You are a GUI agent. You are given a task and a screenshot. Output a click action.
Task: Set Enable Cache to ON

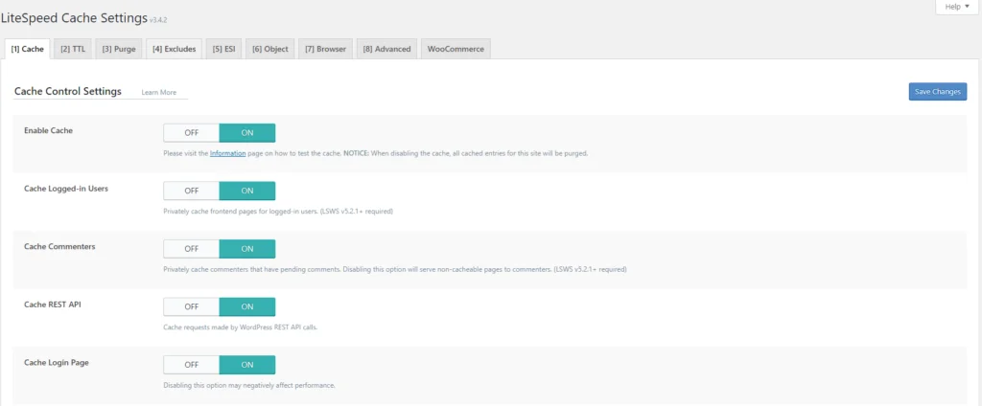click(x=247, y=133)
